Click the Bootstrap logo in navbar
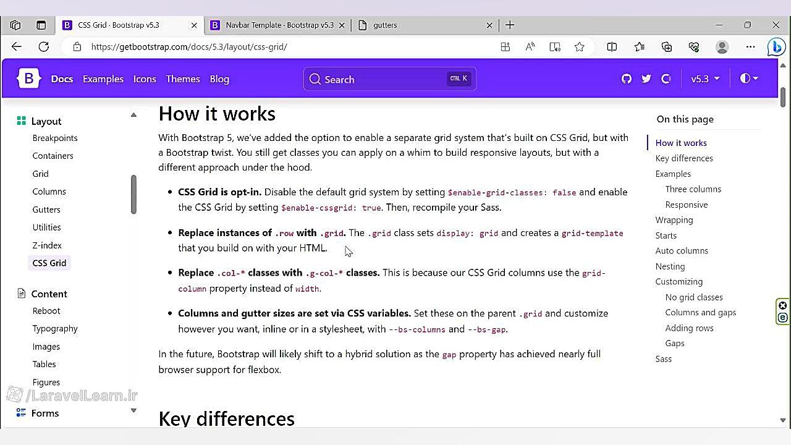 28,78
